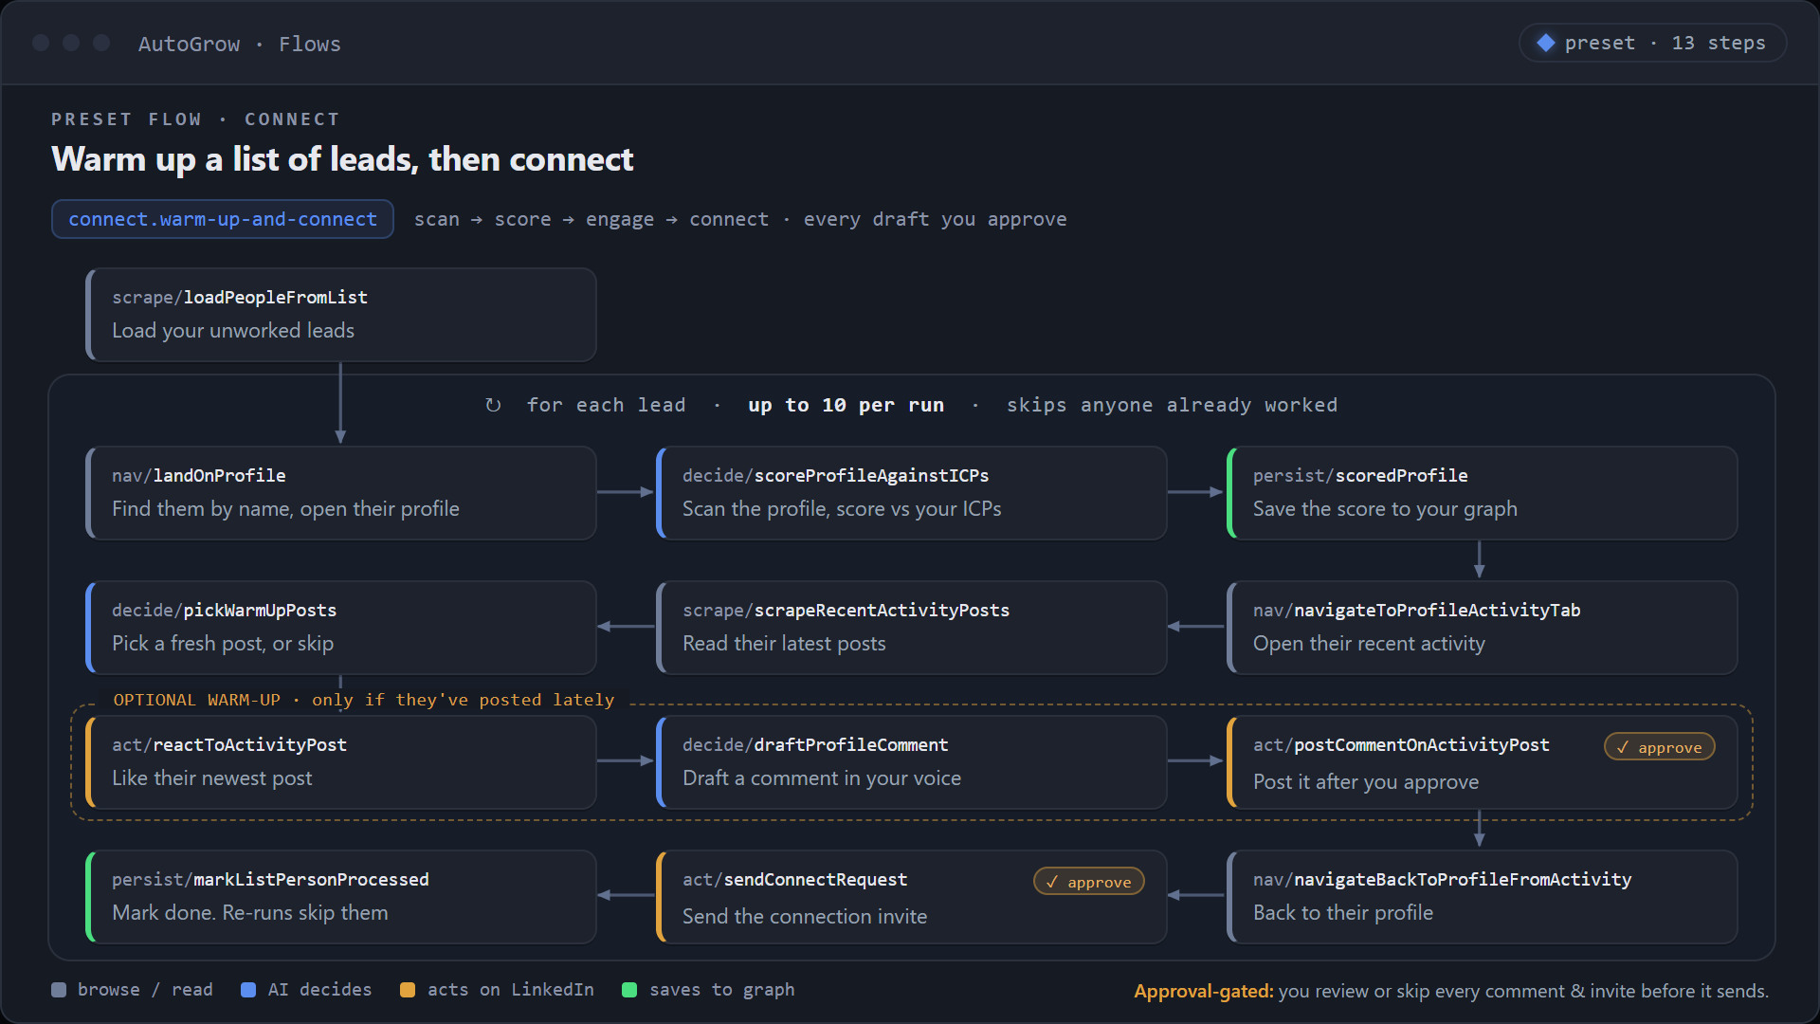This screenshot has width=1820, height=1024.
Task: Click the first window control dot in title bar
Action: pyautogui.click(x=41, y=43)
